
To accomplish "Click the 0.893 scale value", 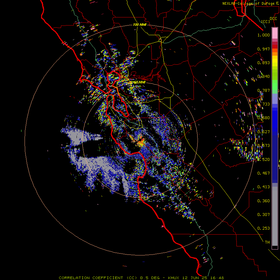I will point(264,63).
